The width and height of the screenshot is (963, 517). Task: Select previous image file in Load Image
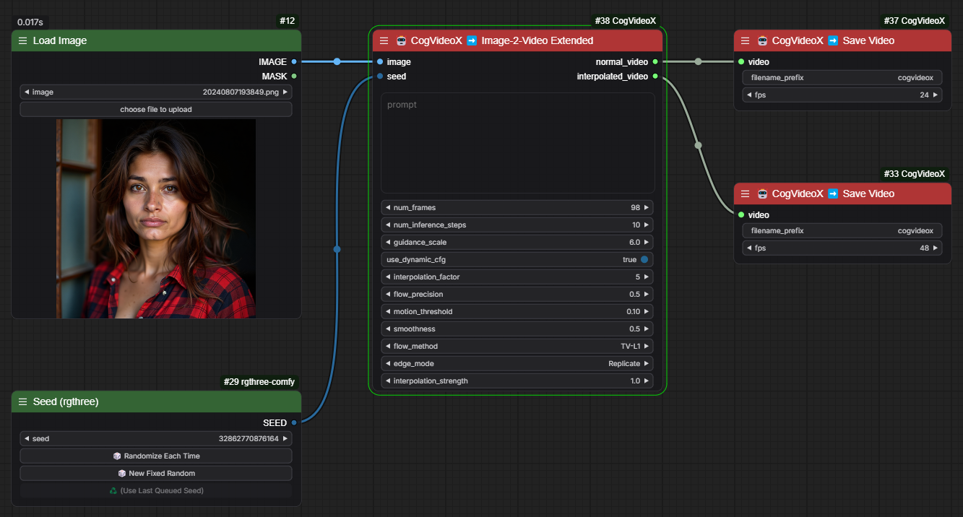[x=27, y=92]
